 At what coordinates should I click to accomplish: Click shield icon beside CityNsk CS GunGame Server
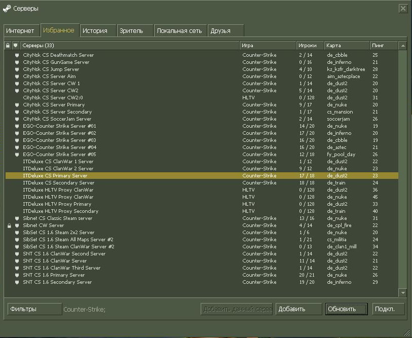click(17, 62)
